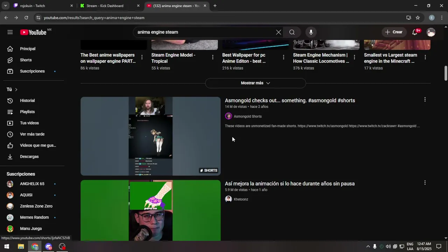Image resolution: width=448 pixels, height=252 pixels.
Task: Focus the browser address bar URL
Action: (94, 17)
